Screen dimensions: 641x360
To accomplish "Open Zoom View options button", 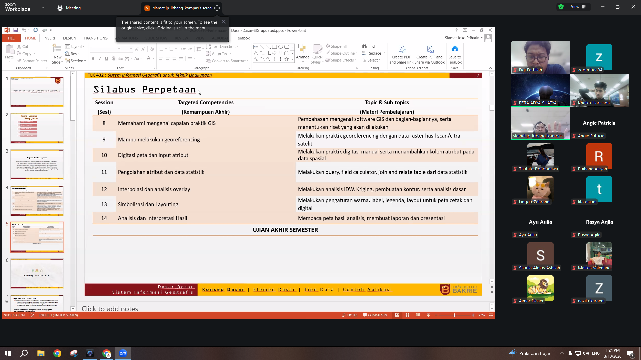I will tap(578, 7).
